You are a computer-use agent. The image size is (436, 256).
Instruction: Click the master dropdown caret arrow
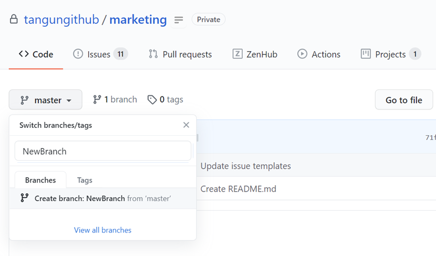click(x=69, y=101)
